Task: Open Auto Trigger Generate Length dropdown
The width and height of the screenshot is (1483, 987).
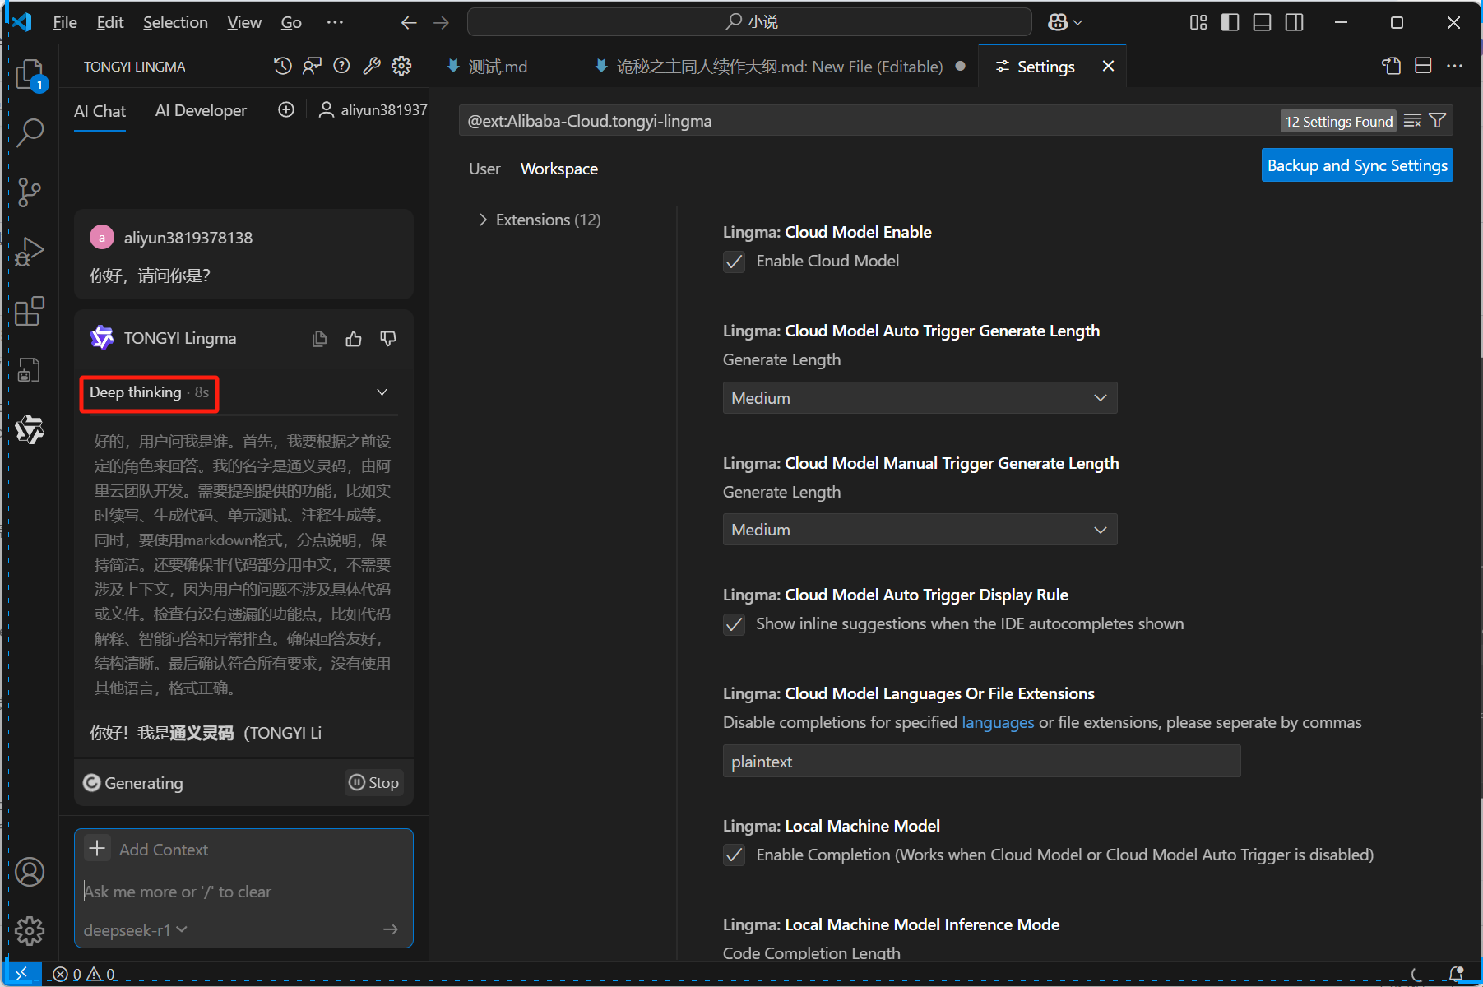Action: [920, 398]
